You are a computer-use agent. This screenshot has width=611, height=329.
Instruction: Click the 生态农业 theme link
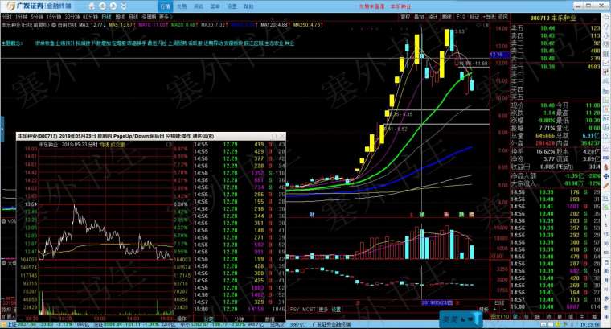click(x=274, y=43)
